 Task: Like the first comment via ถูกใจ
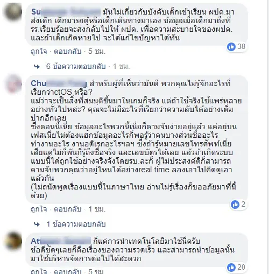(39, 52)
